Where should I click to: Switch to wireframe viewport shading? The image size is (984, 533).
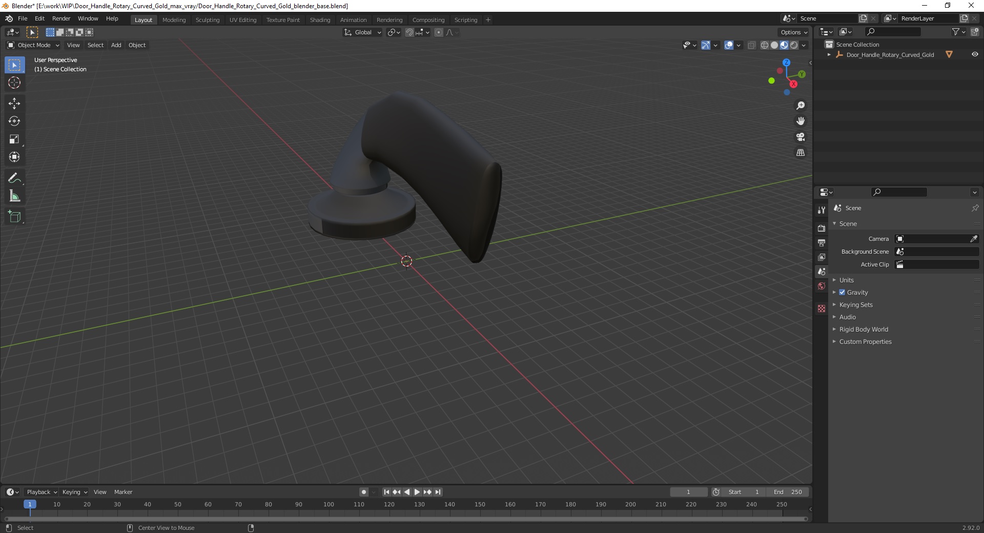(765, 45)
